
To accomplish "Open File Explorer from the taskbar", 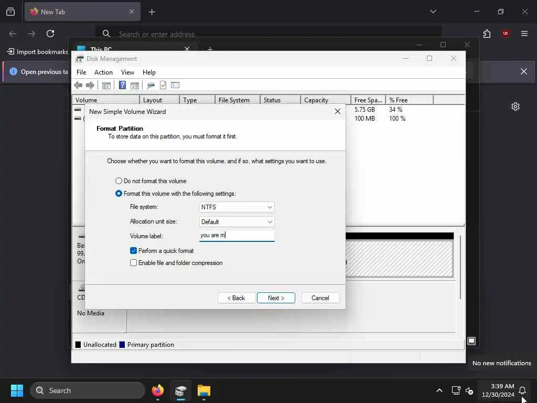I will (x=204, y=390).
